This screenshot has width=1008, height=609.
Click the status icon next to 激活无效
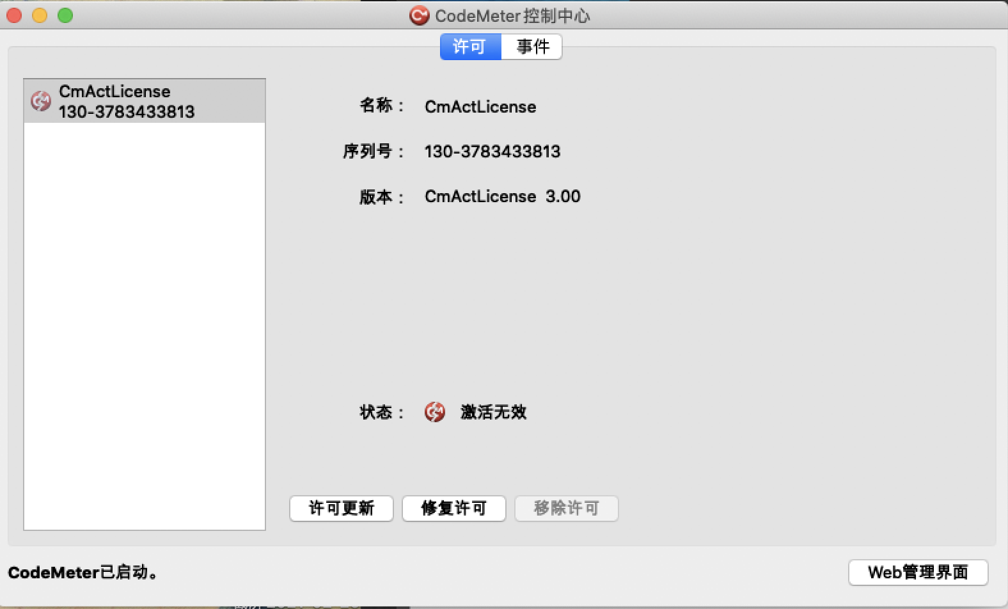pos(435,412)
